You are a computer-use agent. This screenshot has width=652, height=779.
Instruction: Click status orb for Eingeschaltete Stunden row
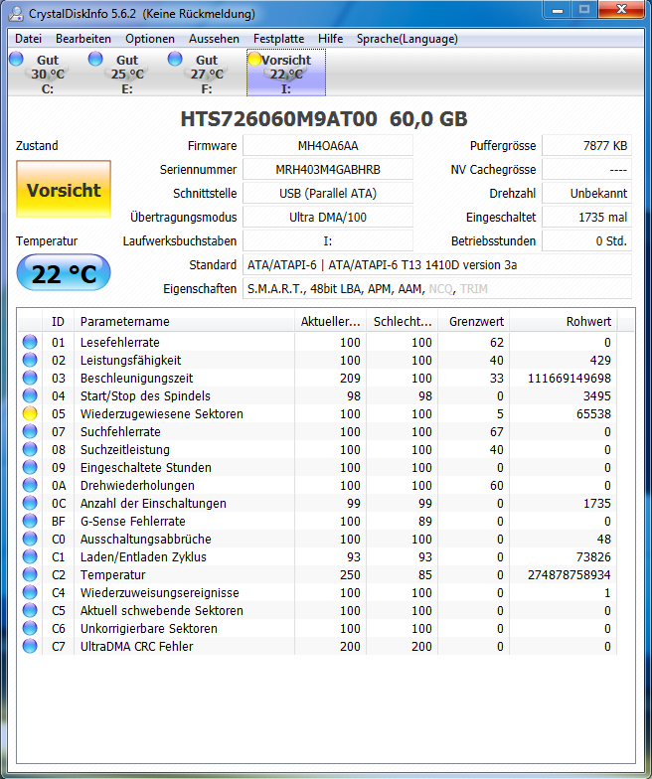click(x=30, y=467)
